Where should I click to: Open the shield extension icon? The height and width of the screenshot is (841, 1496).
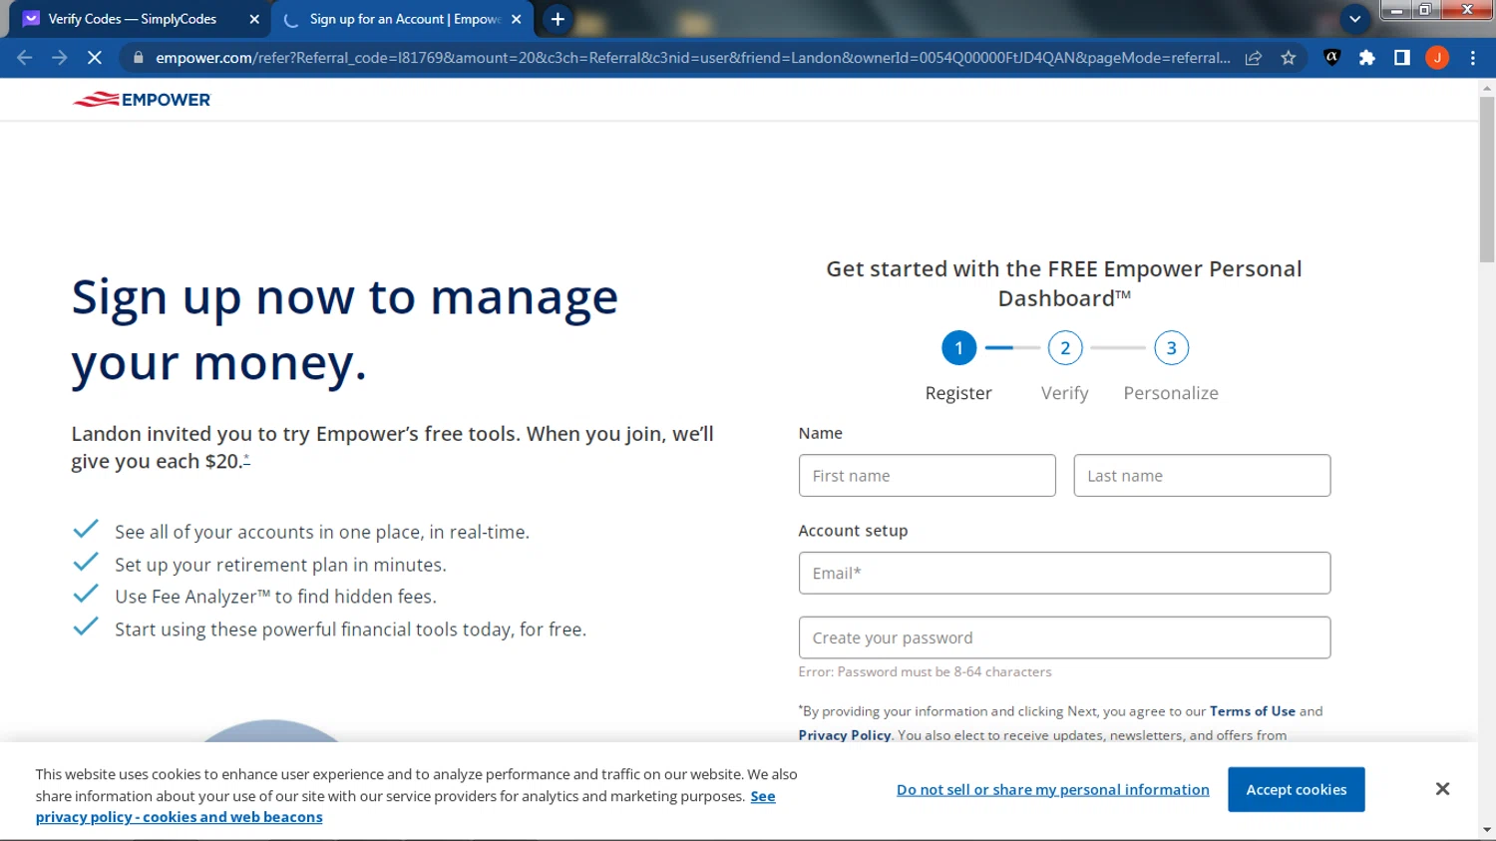tap(1331, 58)
